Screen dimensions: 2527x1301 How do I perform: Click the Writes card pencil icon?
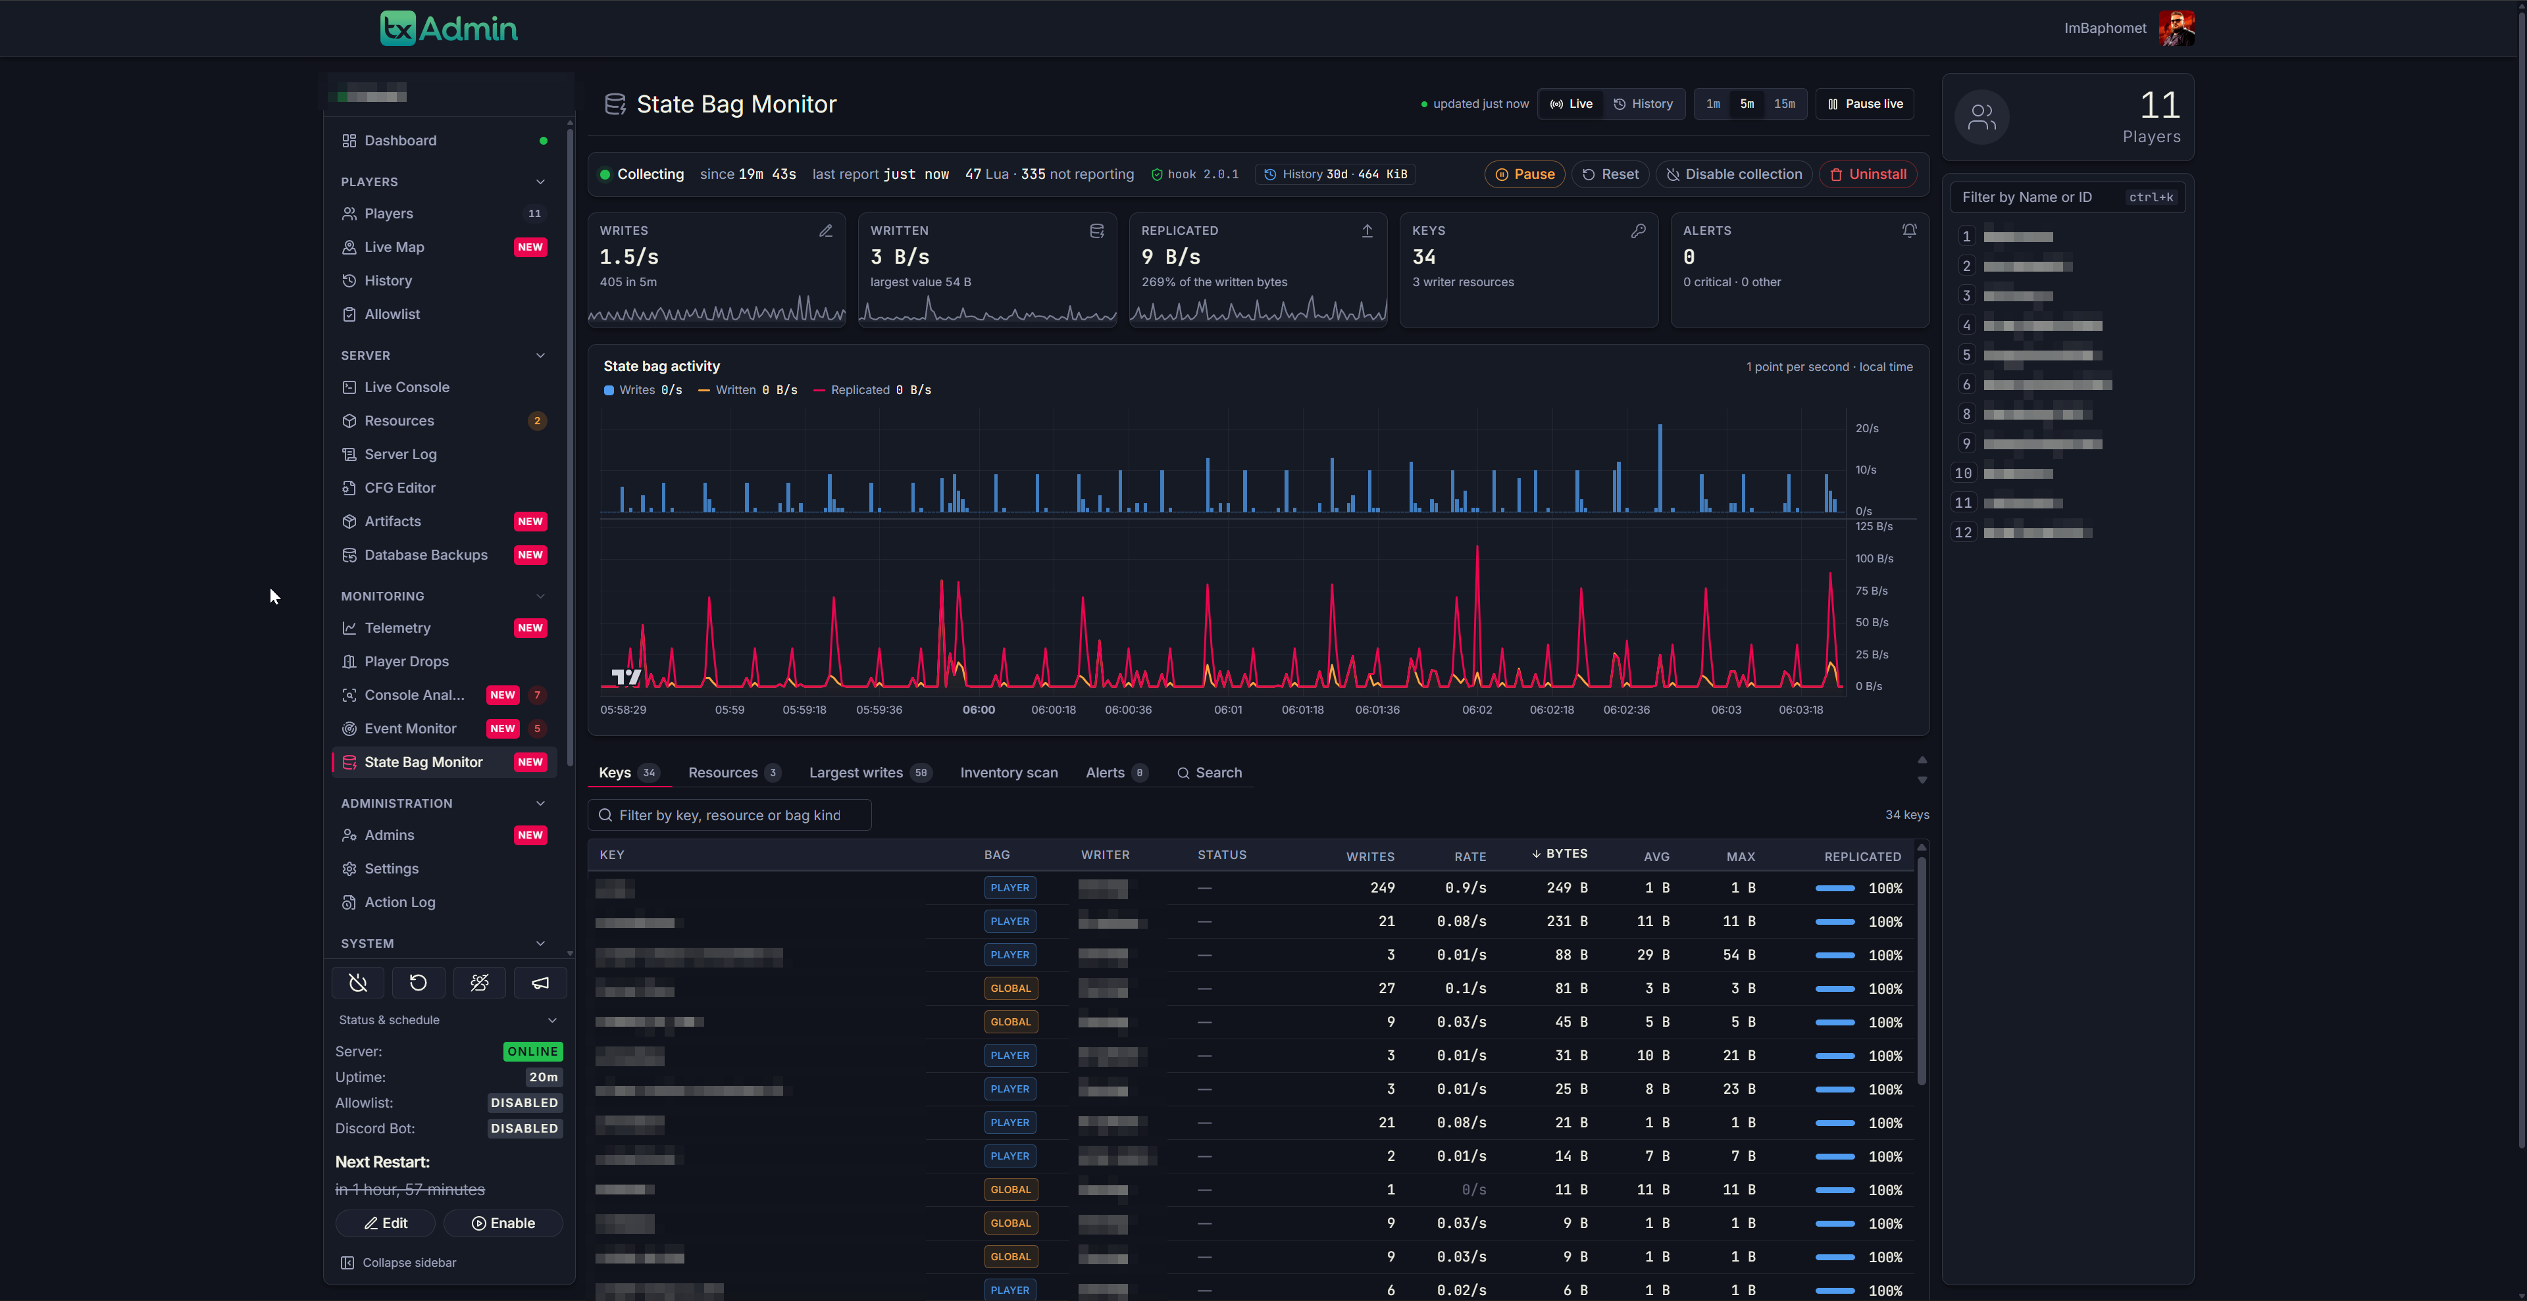(x=826, y=230)
